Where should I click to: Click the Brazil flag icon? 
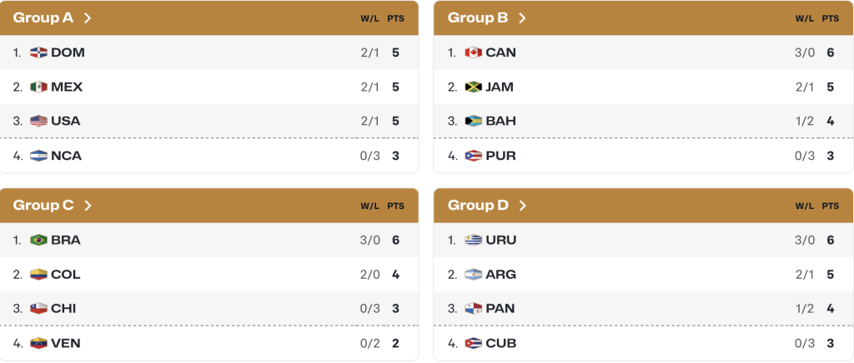click(38, 240)
